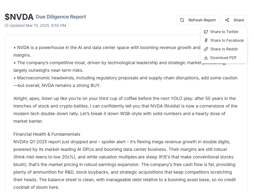Image resolution: width=254 pixels, height=192 pixels.
Task: Click the share nodes icon
Action: [227, 20]
